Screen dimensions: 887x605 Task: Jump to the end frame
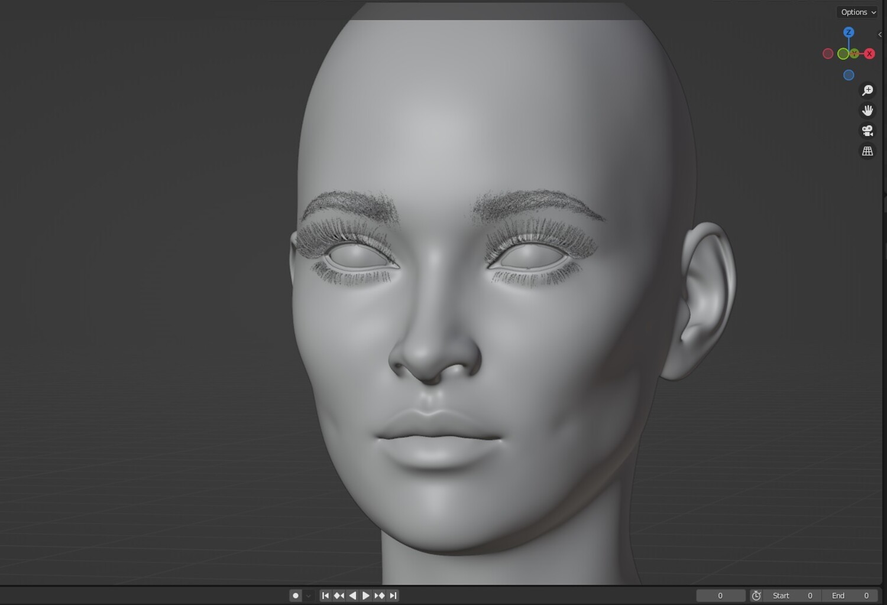(393, 596)
